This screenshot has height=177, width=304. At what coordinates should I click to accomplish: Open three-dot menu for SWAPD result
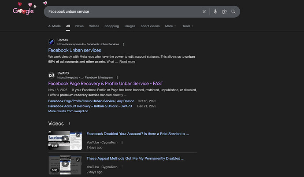(117, 77)
